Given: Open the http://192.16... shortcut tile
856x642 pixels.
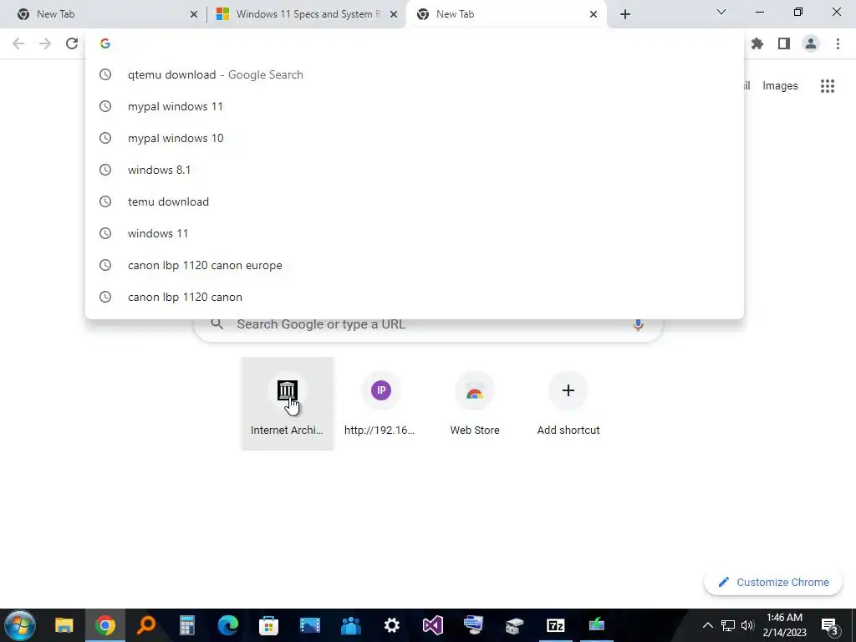Looking at the screenshot, I should [380, 404].
